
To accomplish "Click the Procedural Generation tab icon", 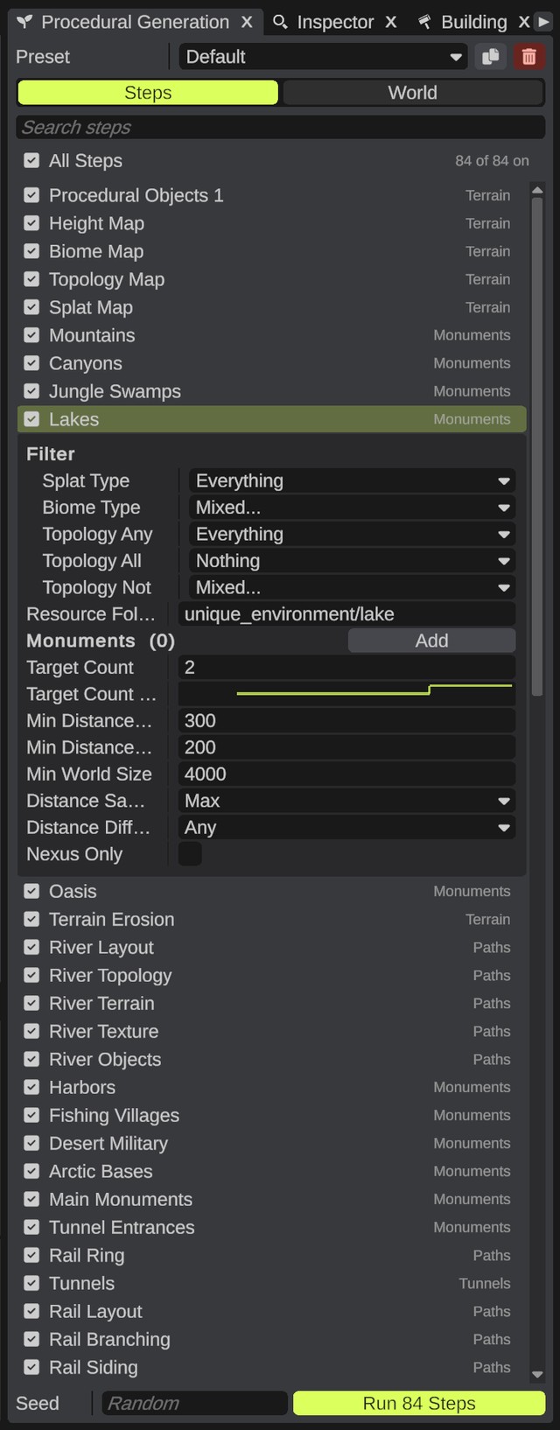I will tap(24, 22).
